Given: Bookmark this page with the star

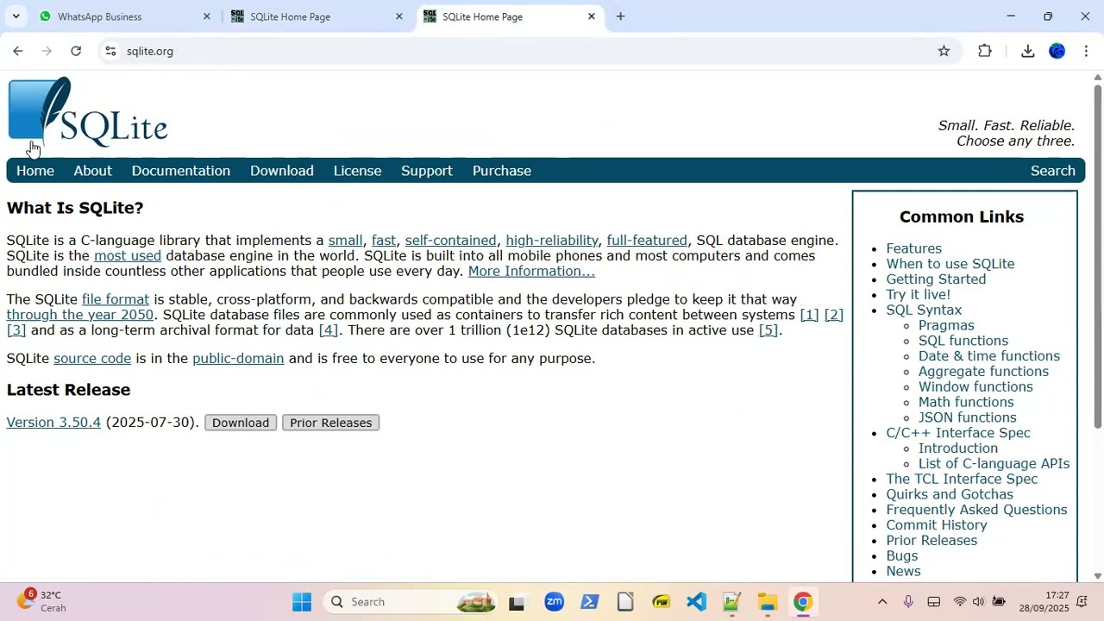Looking at the screenshot, I should tap(944, 51).
